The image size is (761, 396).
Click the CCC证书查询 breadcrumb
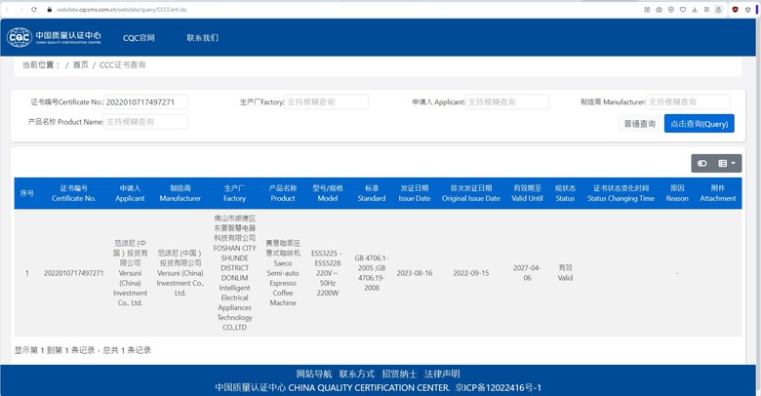point(122,64)
